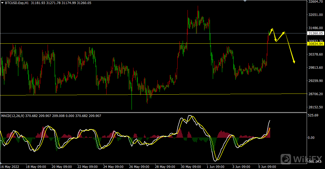Click the first small yellow up arrow
The height and width of the screenshot is (169, 325).
pyautogui.click(x=272, y=29)
